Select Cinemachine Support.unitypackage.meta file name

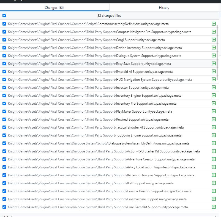click(157, 199)
